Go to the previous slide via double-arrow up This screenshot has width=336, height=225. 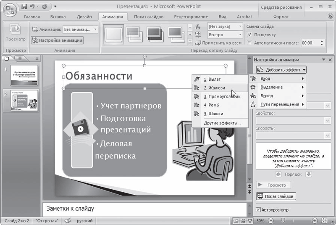(249, 186)
